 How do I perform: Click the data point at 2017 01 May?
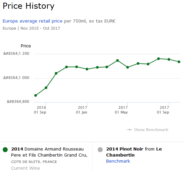(128, 67)
